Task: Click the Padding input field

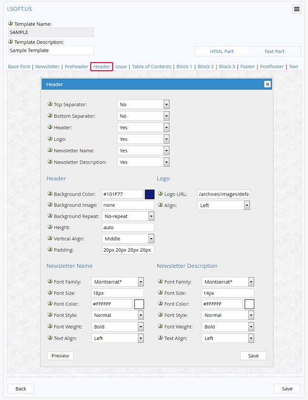Action: (128, 250)
